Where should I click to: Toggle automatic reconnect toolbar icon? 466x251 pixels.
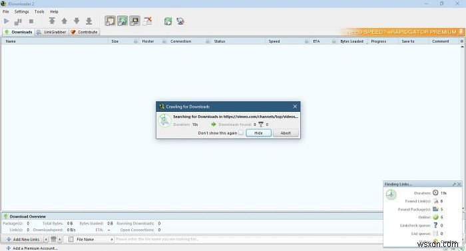pyautogui.click(x=122, y=21)
